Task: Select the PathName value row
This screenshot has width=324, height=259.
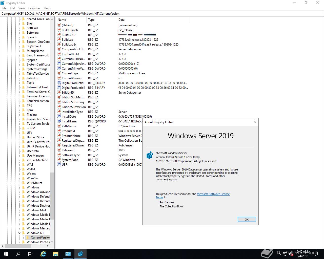Action: [x=100, y=126]
